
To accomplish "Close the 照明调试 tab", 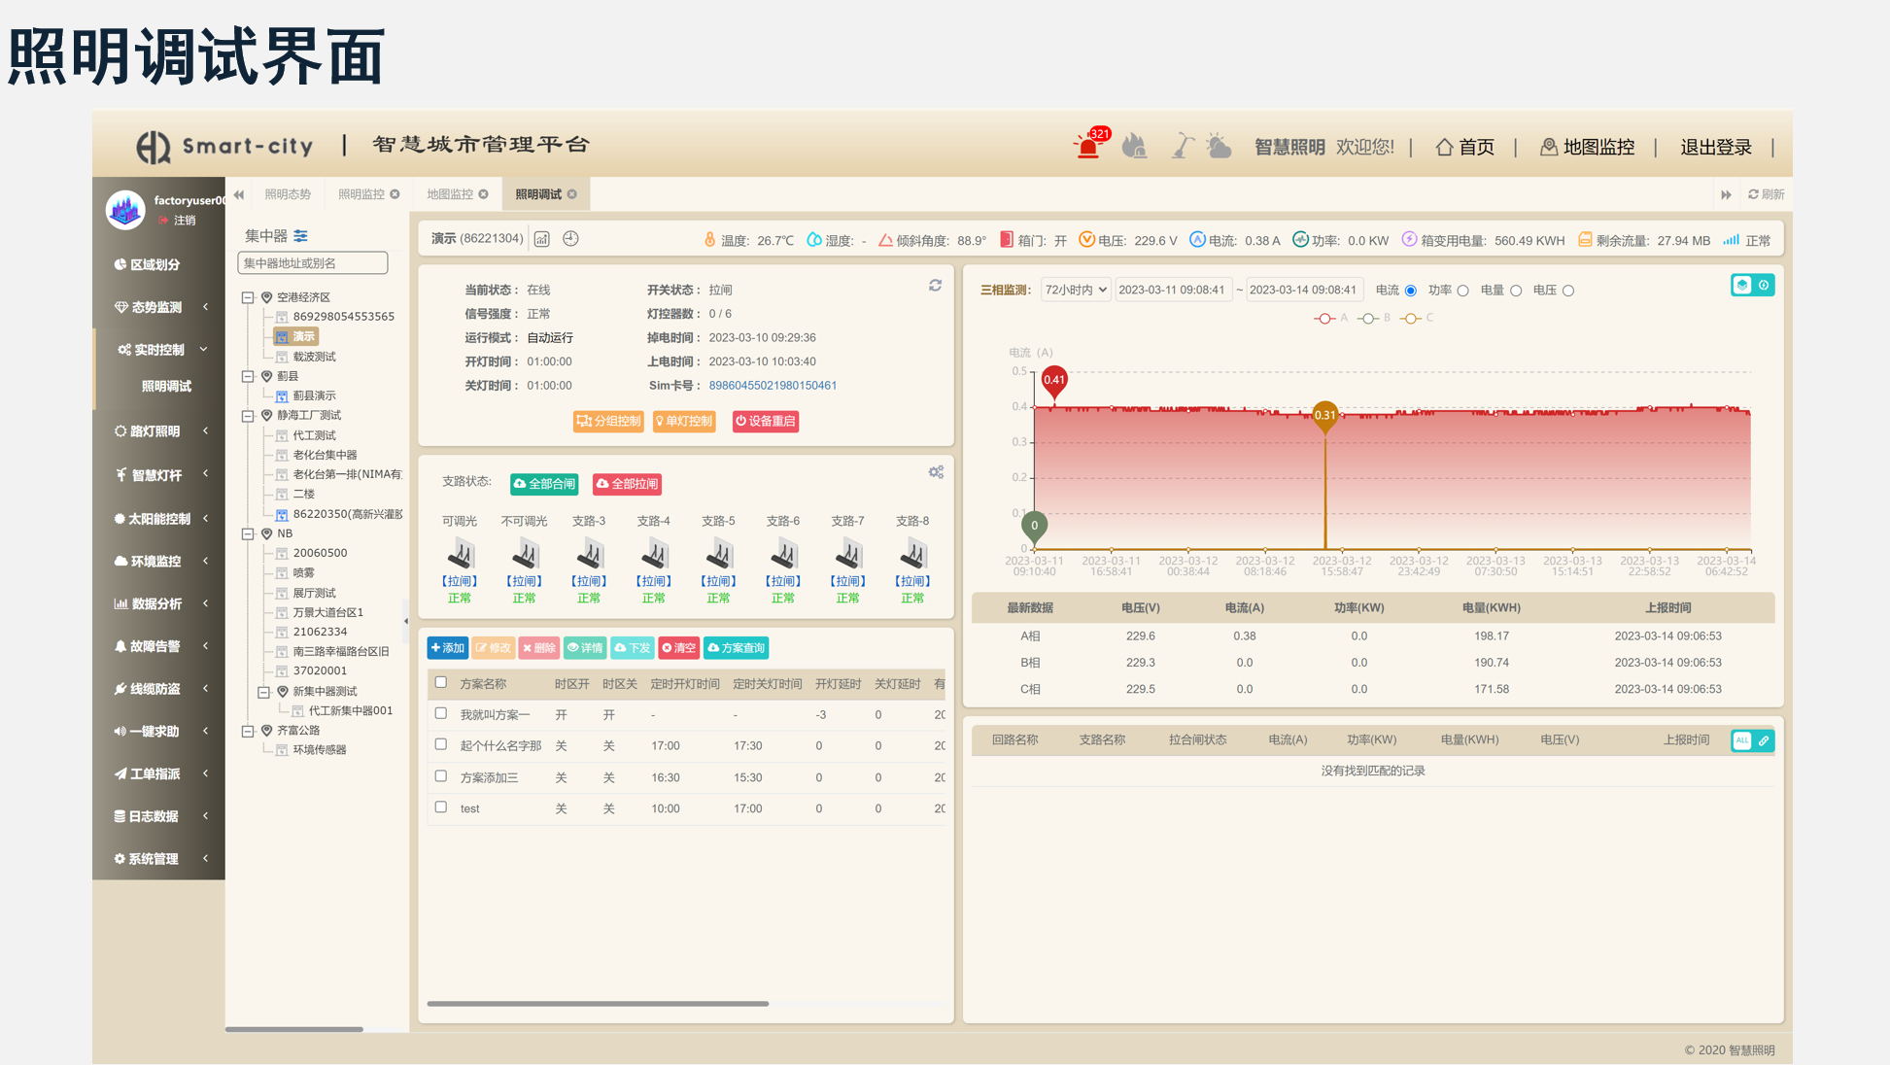I will coord(572,194).
